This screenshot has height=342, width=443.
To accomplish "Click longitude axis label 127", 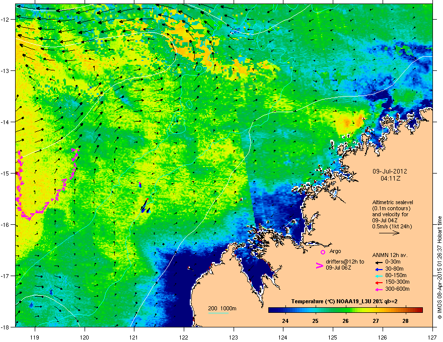I will pyautogui.click(x=432, y=337).
